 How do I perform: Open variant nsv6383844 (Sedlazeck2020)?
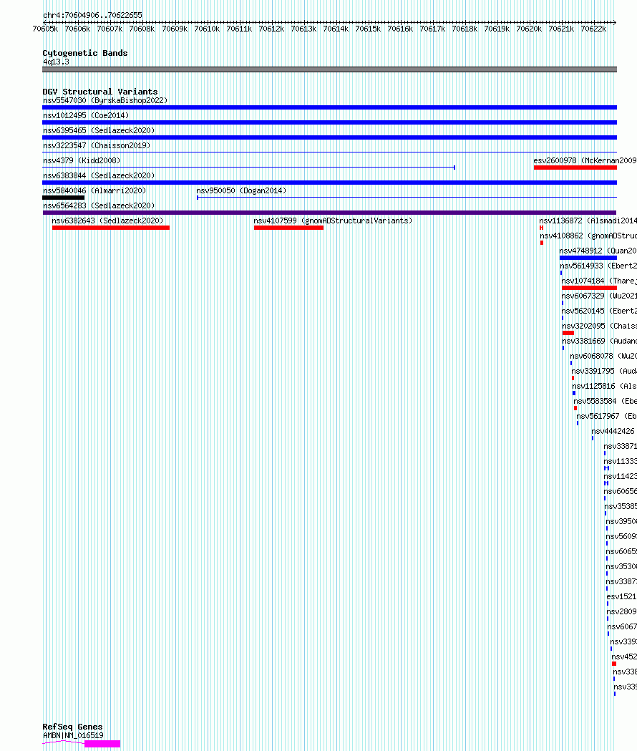click(99, 176)
